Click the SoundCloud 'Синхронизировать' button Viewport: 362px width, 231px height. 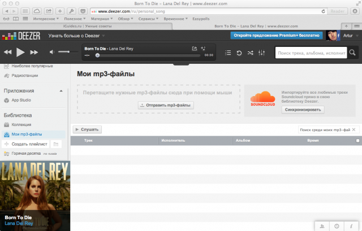(303, 110)
